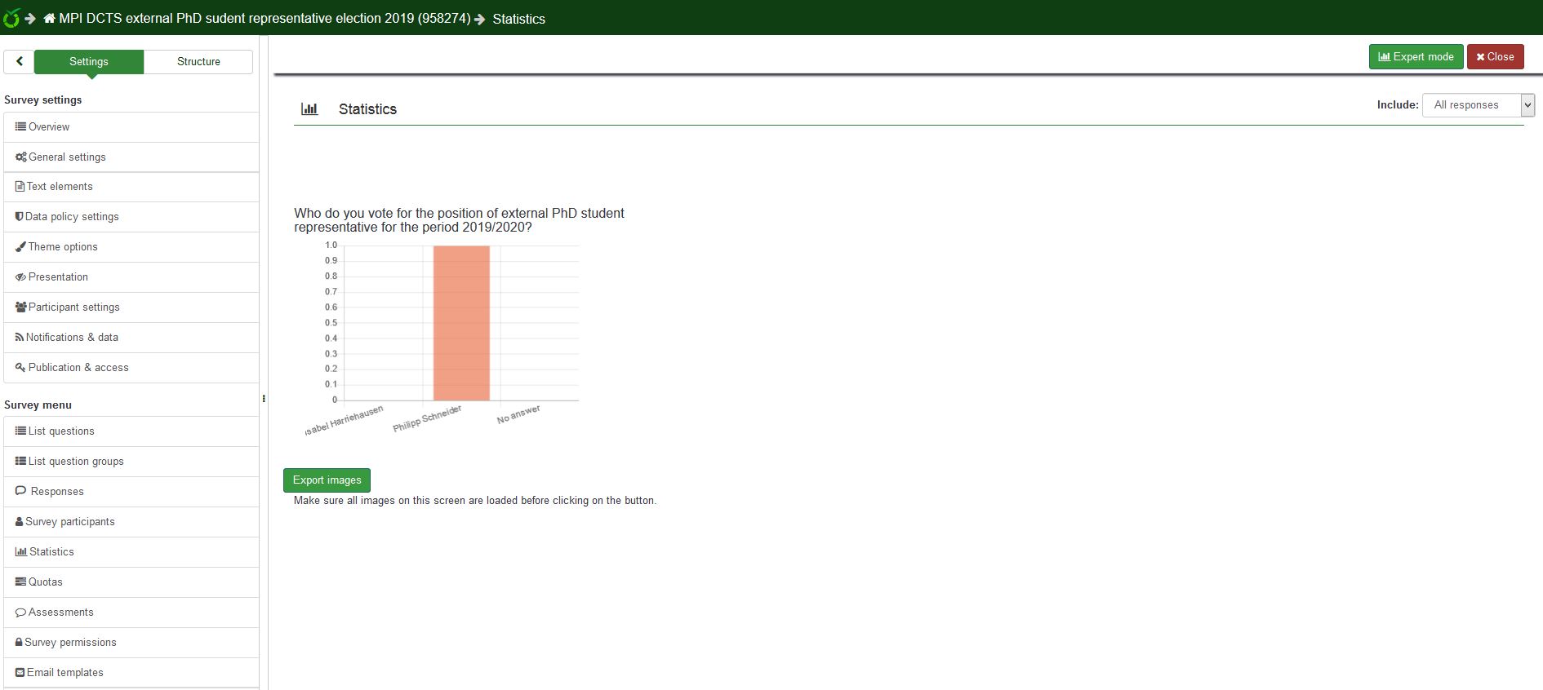1543x690 pixels.
Task: Click the General settings gears icon
Action: click(20, 157)
